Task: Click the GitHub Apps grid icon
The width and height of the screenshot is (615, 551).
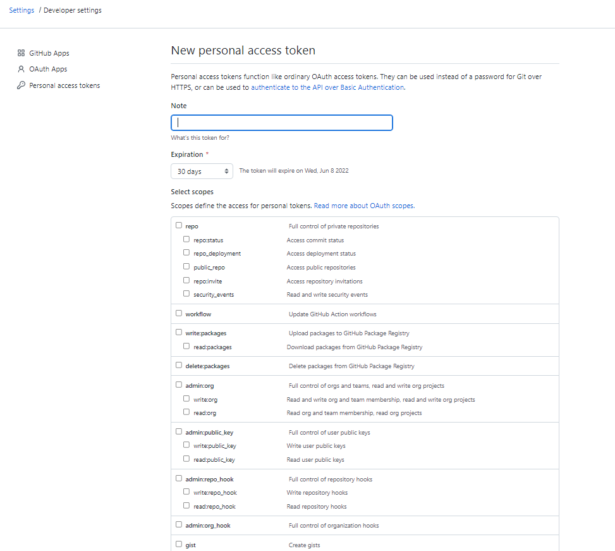Action: 21,53
